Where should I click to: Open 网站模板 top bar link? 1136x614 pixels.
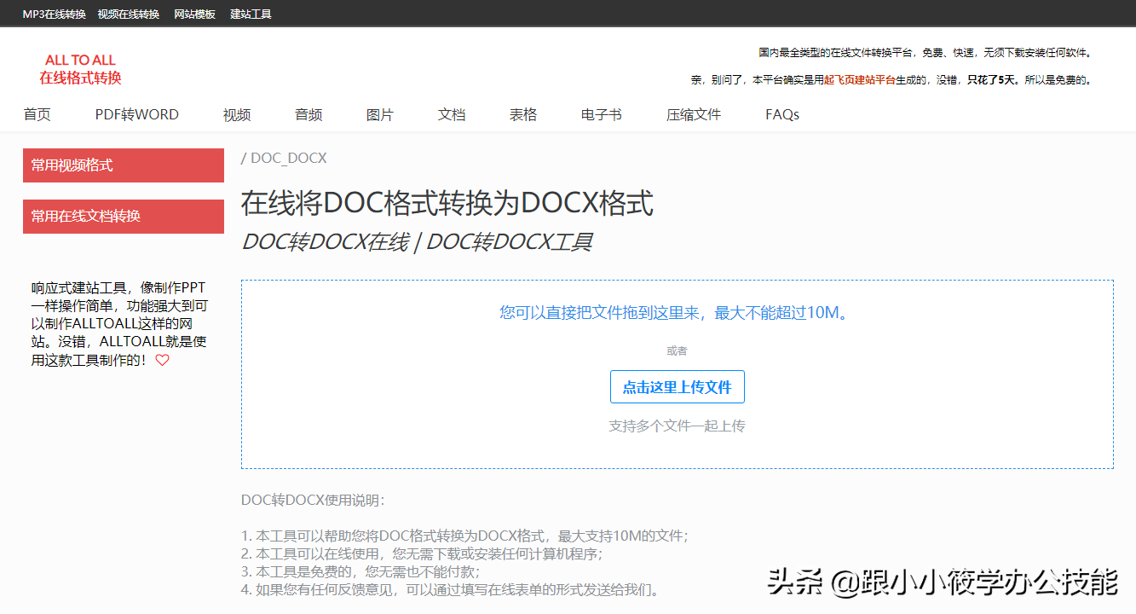tap(194, 14)
